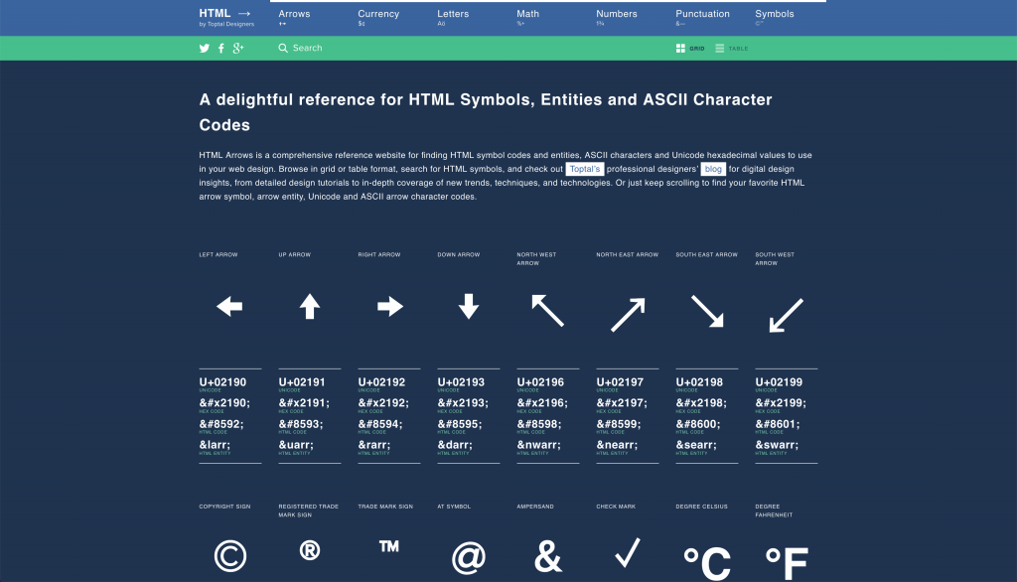Screen dimensions: 1017x582
Task: Click the &swarr; HTML entity
Action: (x=777, y=445)
